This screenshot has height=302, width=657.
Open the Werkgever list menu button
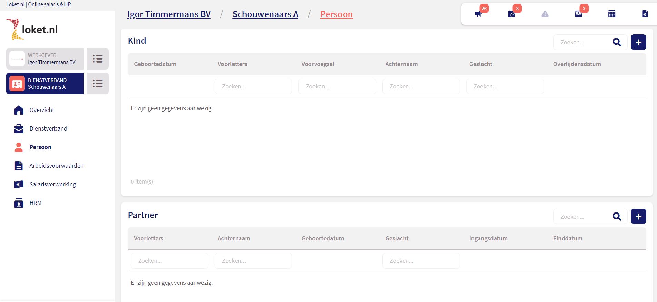pyautogui.click(x=98, y=59)
